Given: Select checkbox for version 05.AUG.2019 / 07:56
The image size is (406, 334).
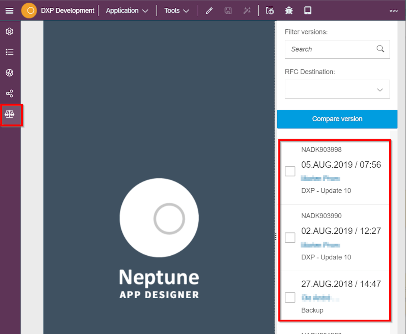Looking at the screenshot, I should pos(290,171).
